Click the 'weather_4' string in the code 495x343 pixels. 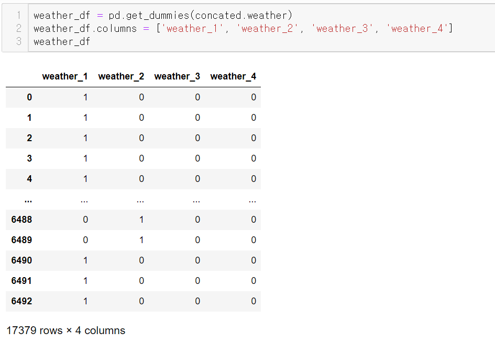[x=417, y=28]
